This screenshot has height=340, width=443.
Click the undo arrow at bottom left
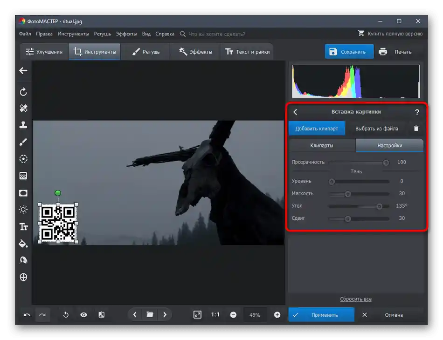[27, 315]
